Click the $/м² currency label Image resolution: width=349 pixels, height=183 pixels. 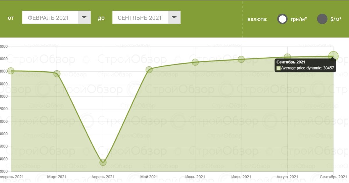tap(336, 19)
